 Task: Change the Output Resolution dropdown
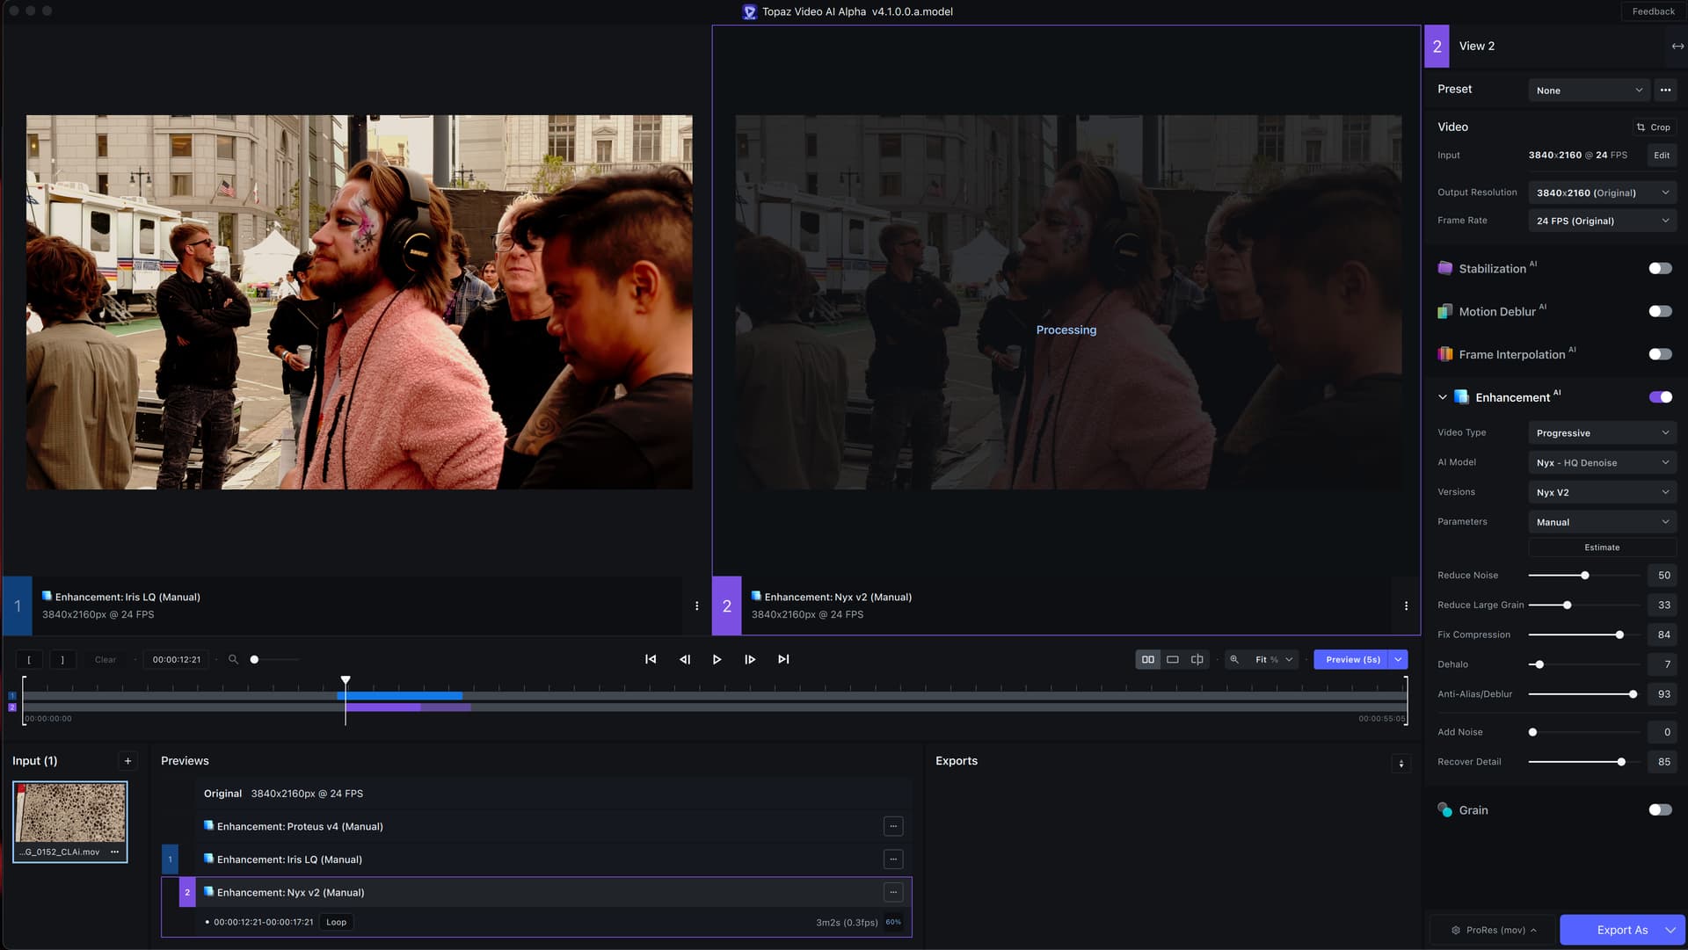(x=1601, y=192)
